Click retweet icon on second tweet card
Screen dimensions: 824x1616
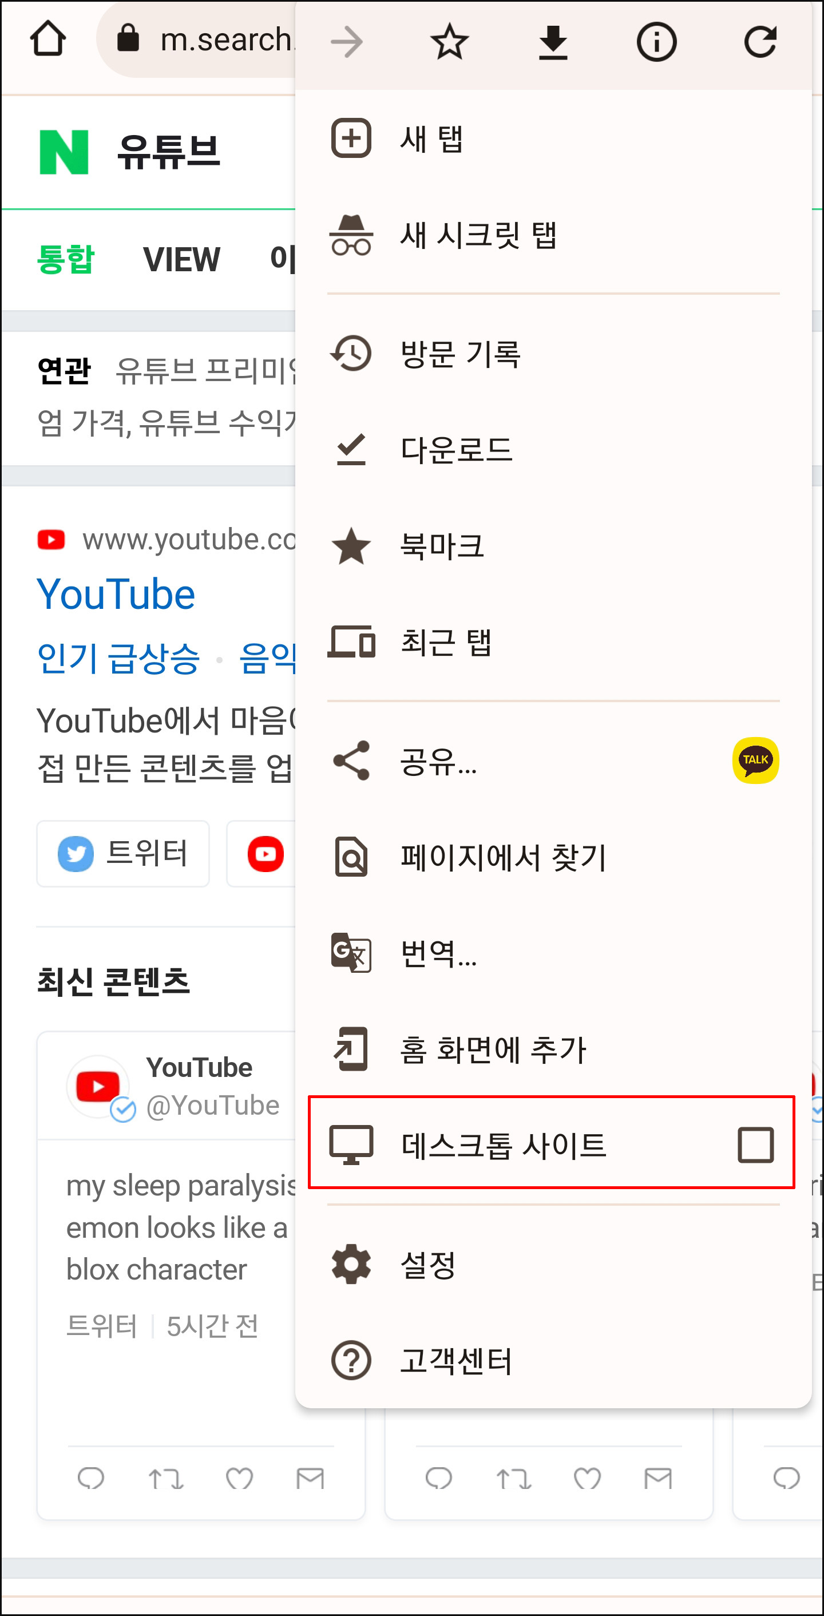tap(514, 1479)
